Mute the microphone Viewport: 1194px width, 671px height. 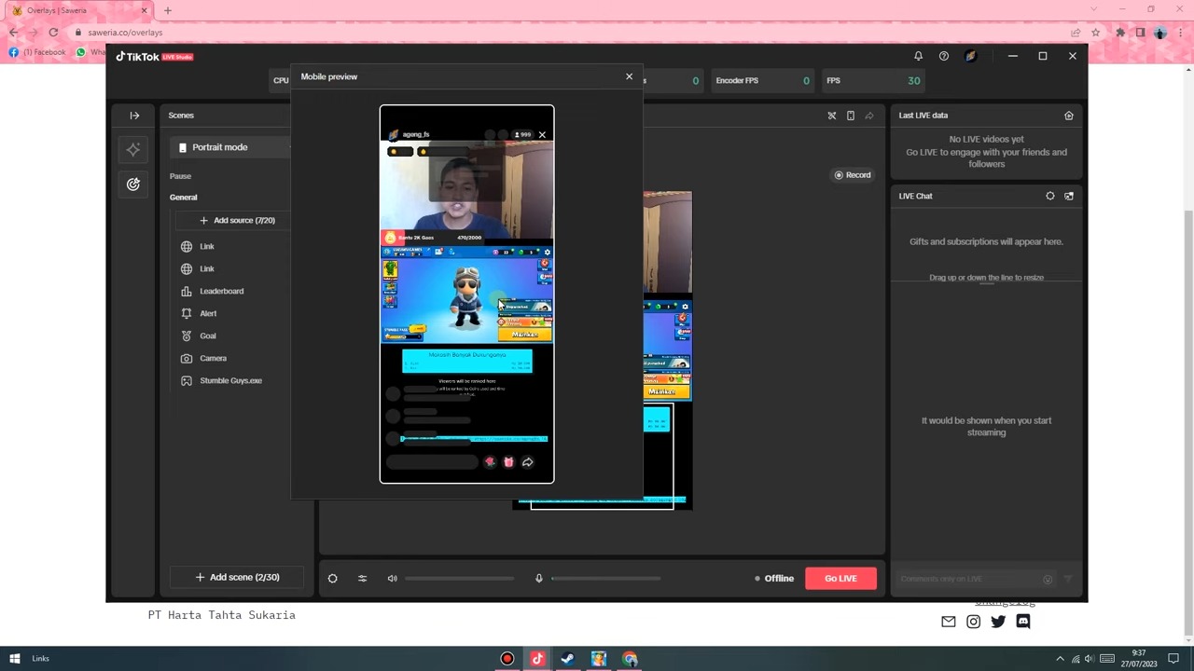pyautogui.click(x=538, y=579)
